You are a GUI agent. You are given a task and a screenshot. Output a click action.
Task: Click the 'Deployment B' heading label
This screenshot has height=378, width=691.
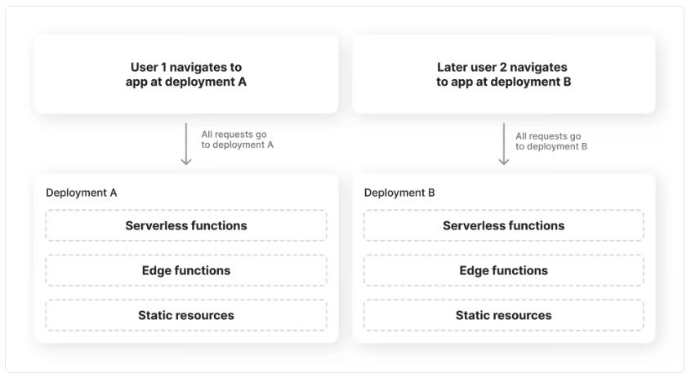(x=399, y=193)
